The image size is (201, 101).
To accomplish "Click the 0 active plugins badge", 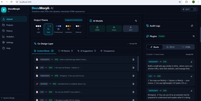I will pos(161,36).
